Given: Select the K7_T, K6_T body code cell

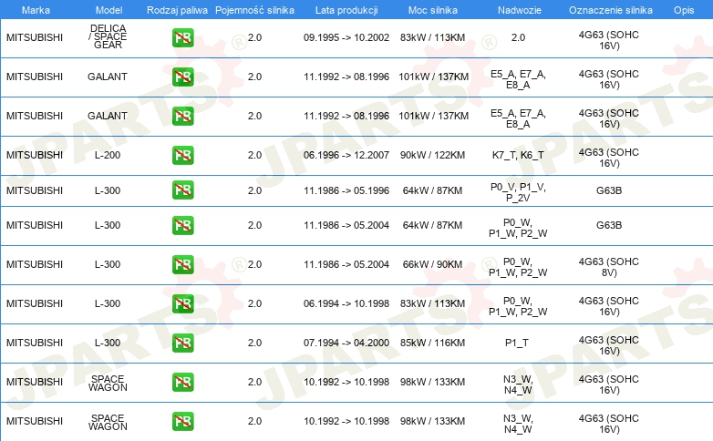Looking at the screenshot, I should (518, 155).
